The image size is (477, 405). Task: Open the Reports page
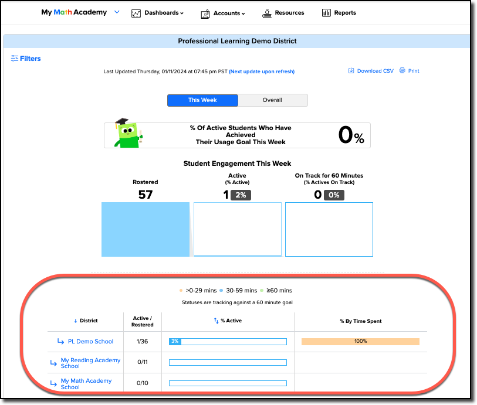[345, 13]
